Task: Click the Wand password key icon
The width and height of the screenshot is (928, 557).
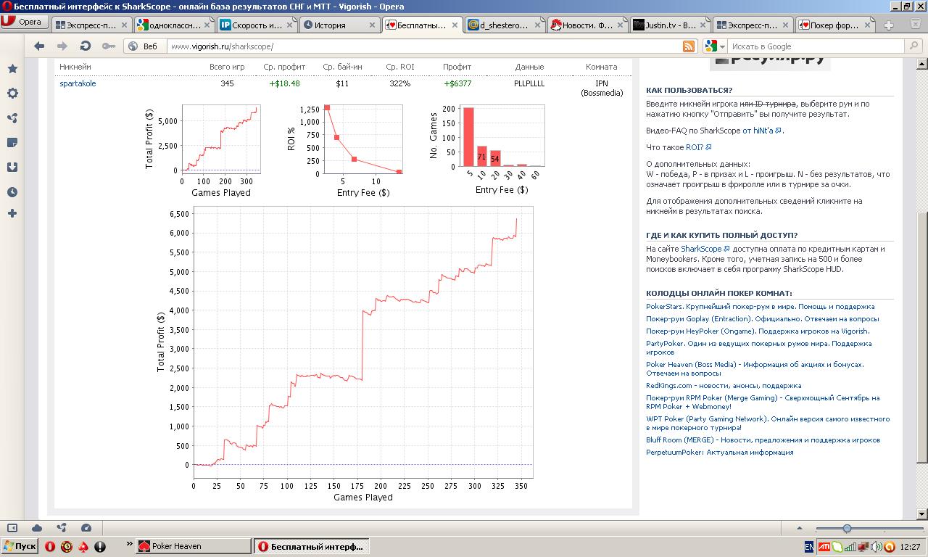Action: tap(108, 46)
